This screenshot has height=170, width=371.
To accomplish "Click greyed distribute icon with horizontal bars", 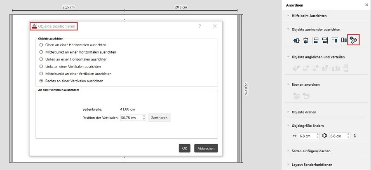I will (x=345, y=68).
